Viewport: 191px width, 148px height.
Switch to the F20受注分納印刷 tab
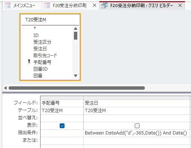click(70, 6)
